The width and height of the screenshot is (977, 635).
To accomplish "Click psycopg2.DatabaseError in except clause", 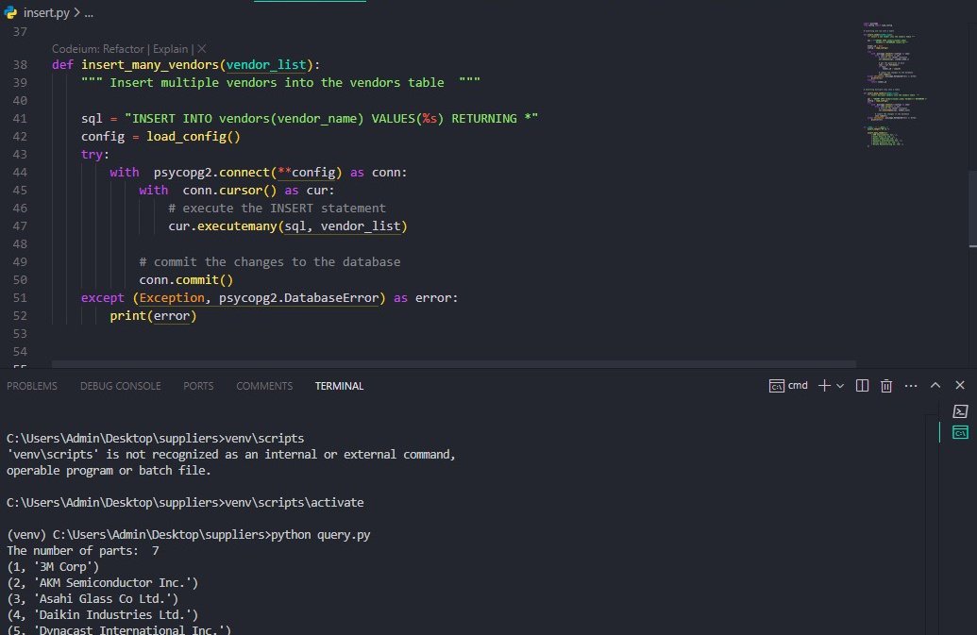I will click(298, 297).
